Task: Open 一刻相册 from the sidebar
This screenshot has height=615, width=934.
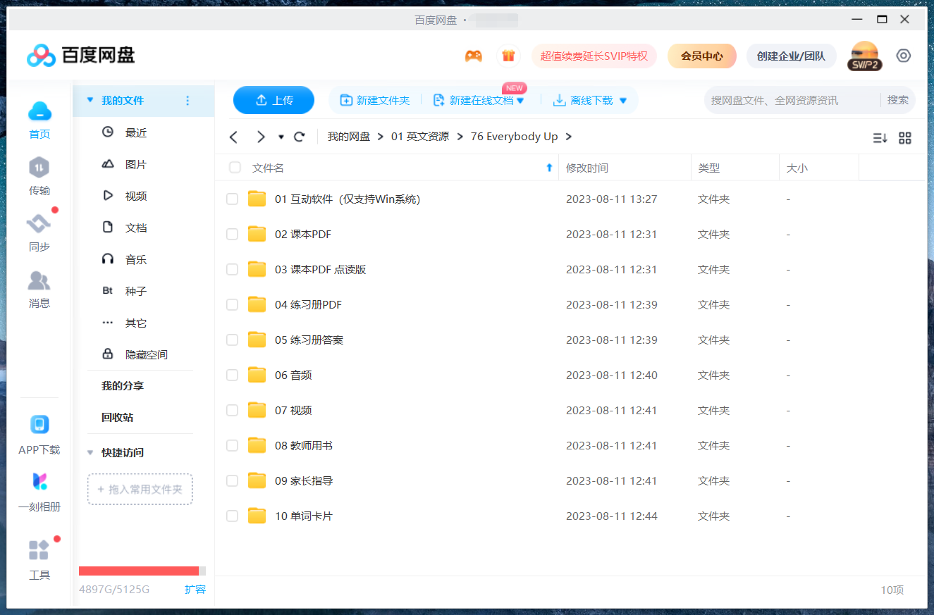Action: click(39, 493)
